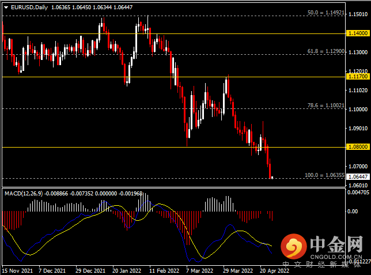Select the 11 Feb 2022 date label
371x275 pixels.
(x=164, y=270)
